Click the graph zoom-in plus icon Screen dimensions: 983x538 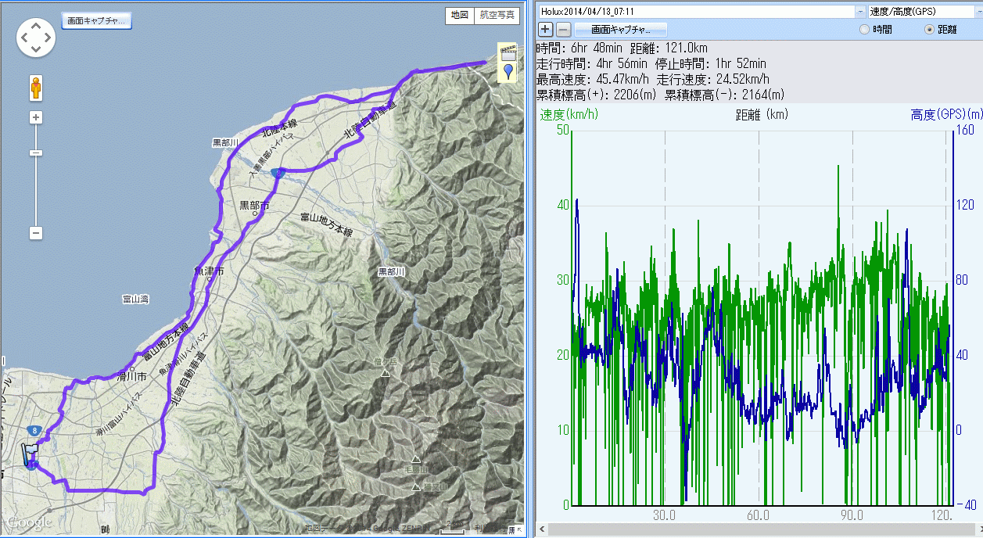click(x=546, y=30)
